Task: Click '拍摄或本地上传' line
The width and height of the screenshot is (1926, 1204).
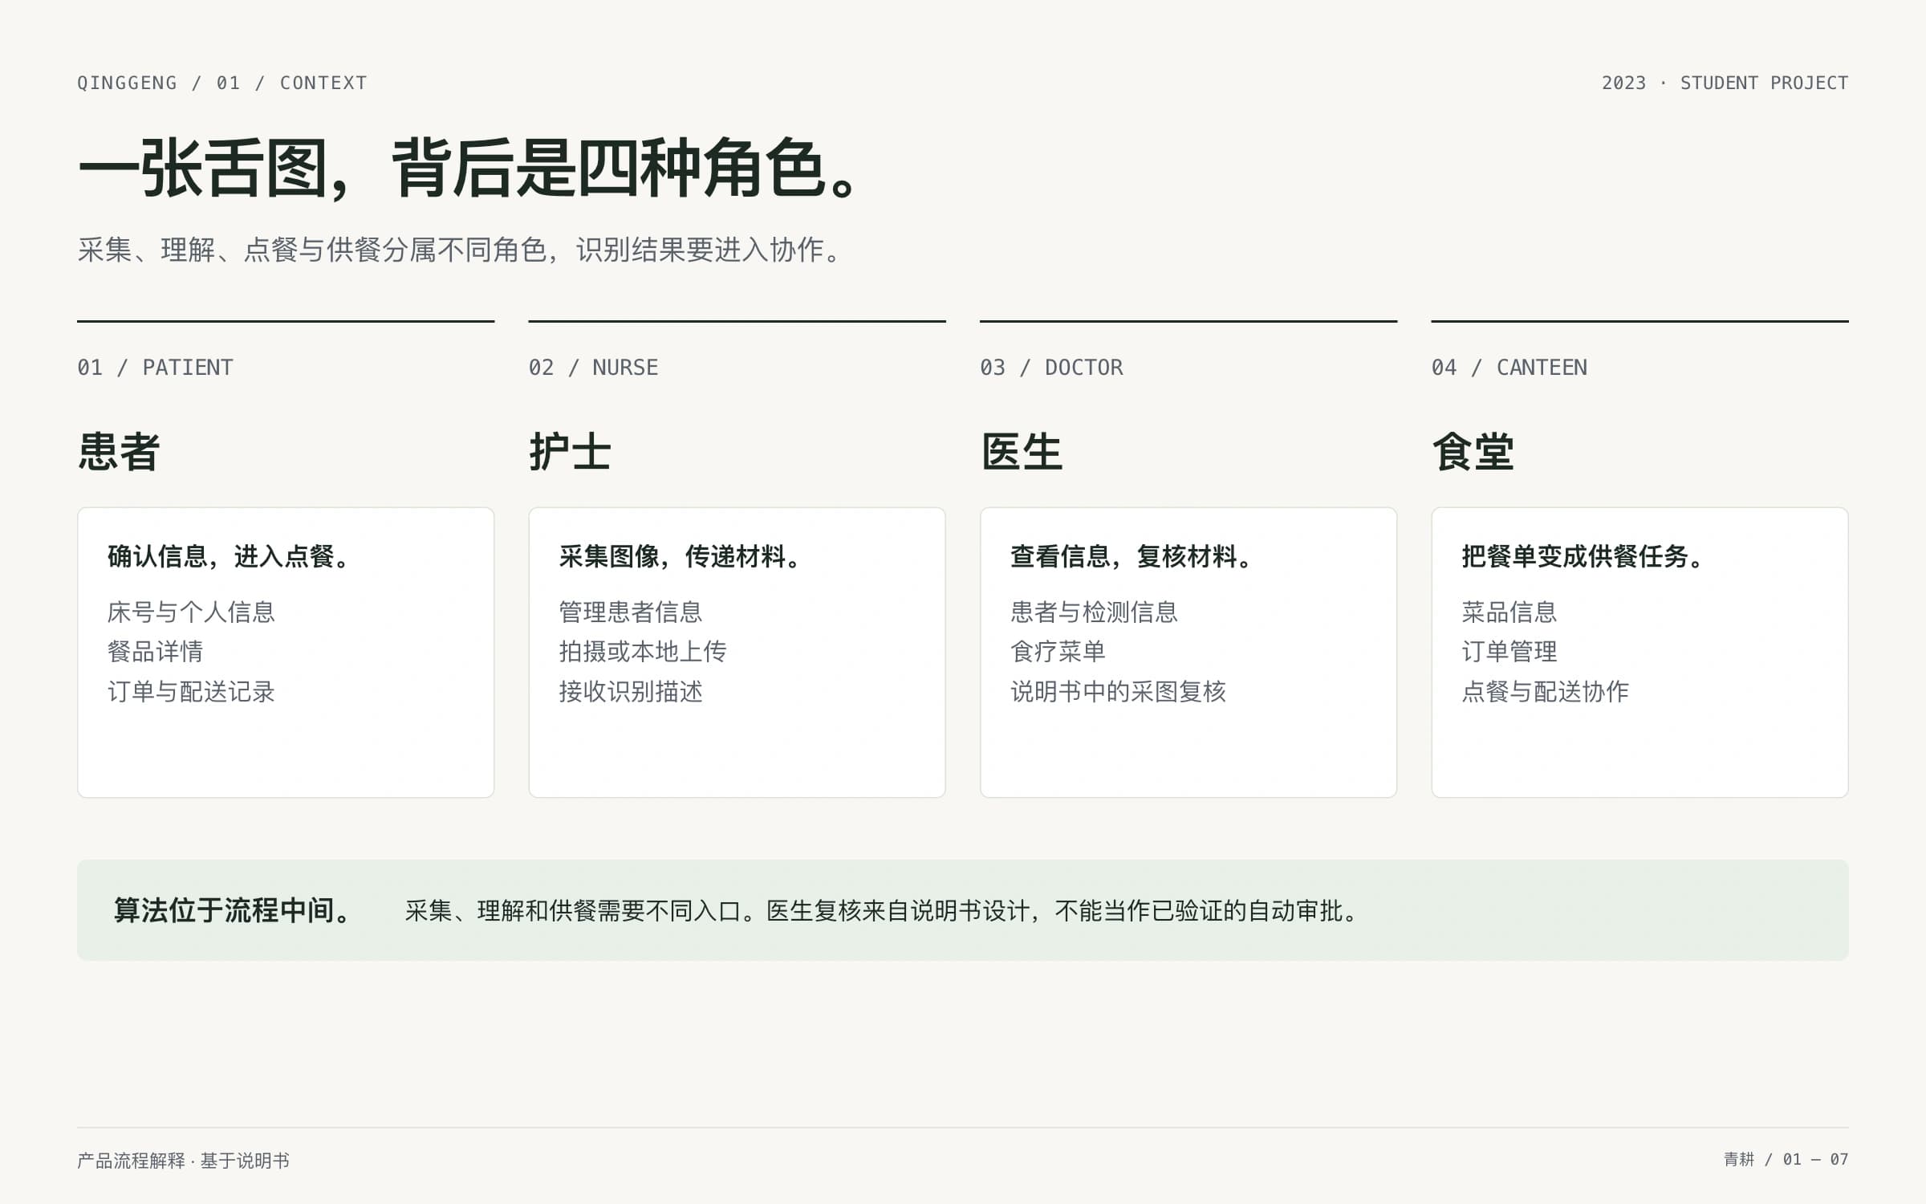Action: click(x=643, y=651)
